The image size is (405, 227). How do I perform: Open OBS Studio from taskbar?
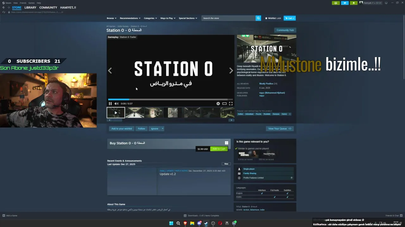tap(213, 223)
